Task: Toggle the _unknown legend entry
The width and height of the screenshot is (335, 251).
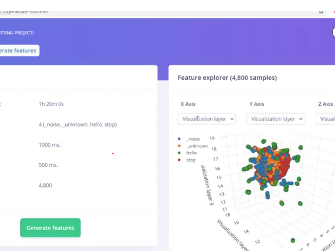Action: pos(193,146)
